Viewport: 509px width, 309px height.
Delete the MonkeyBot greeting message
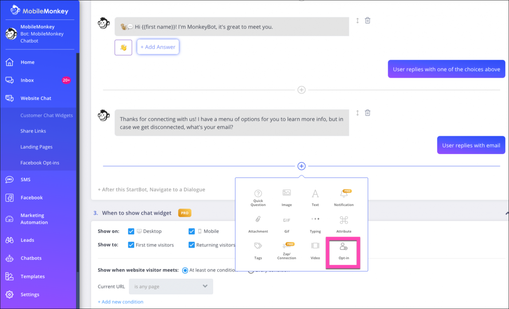pos(368,20)
